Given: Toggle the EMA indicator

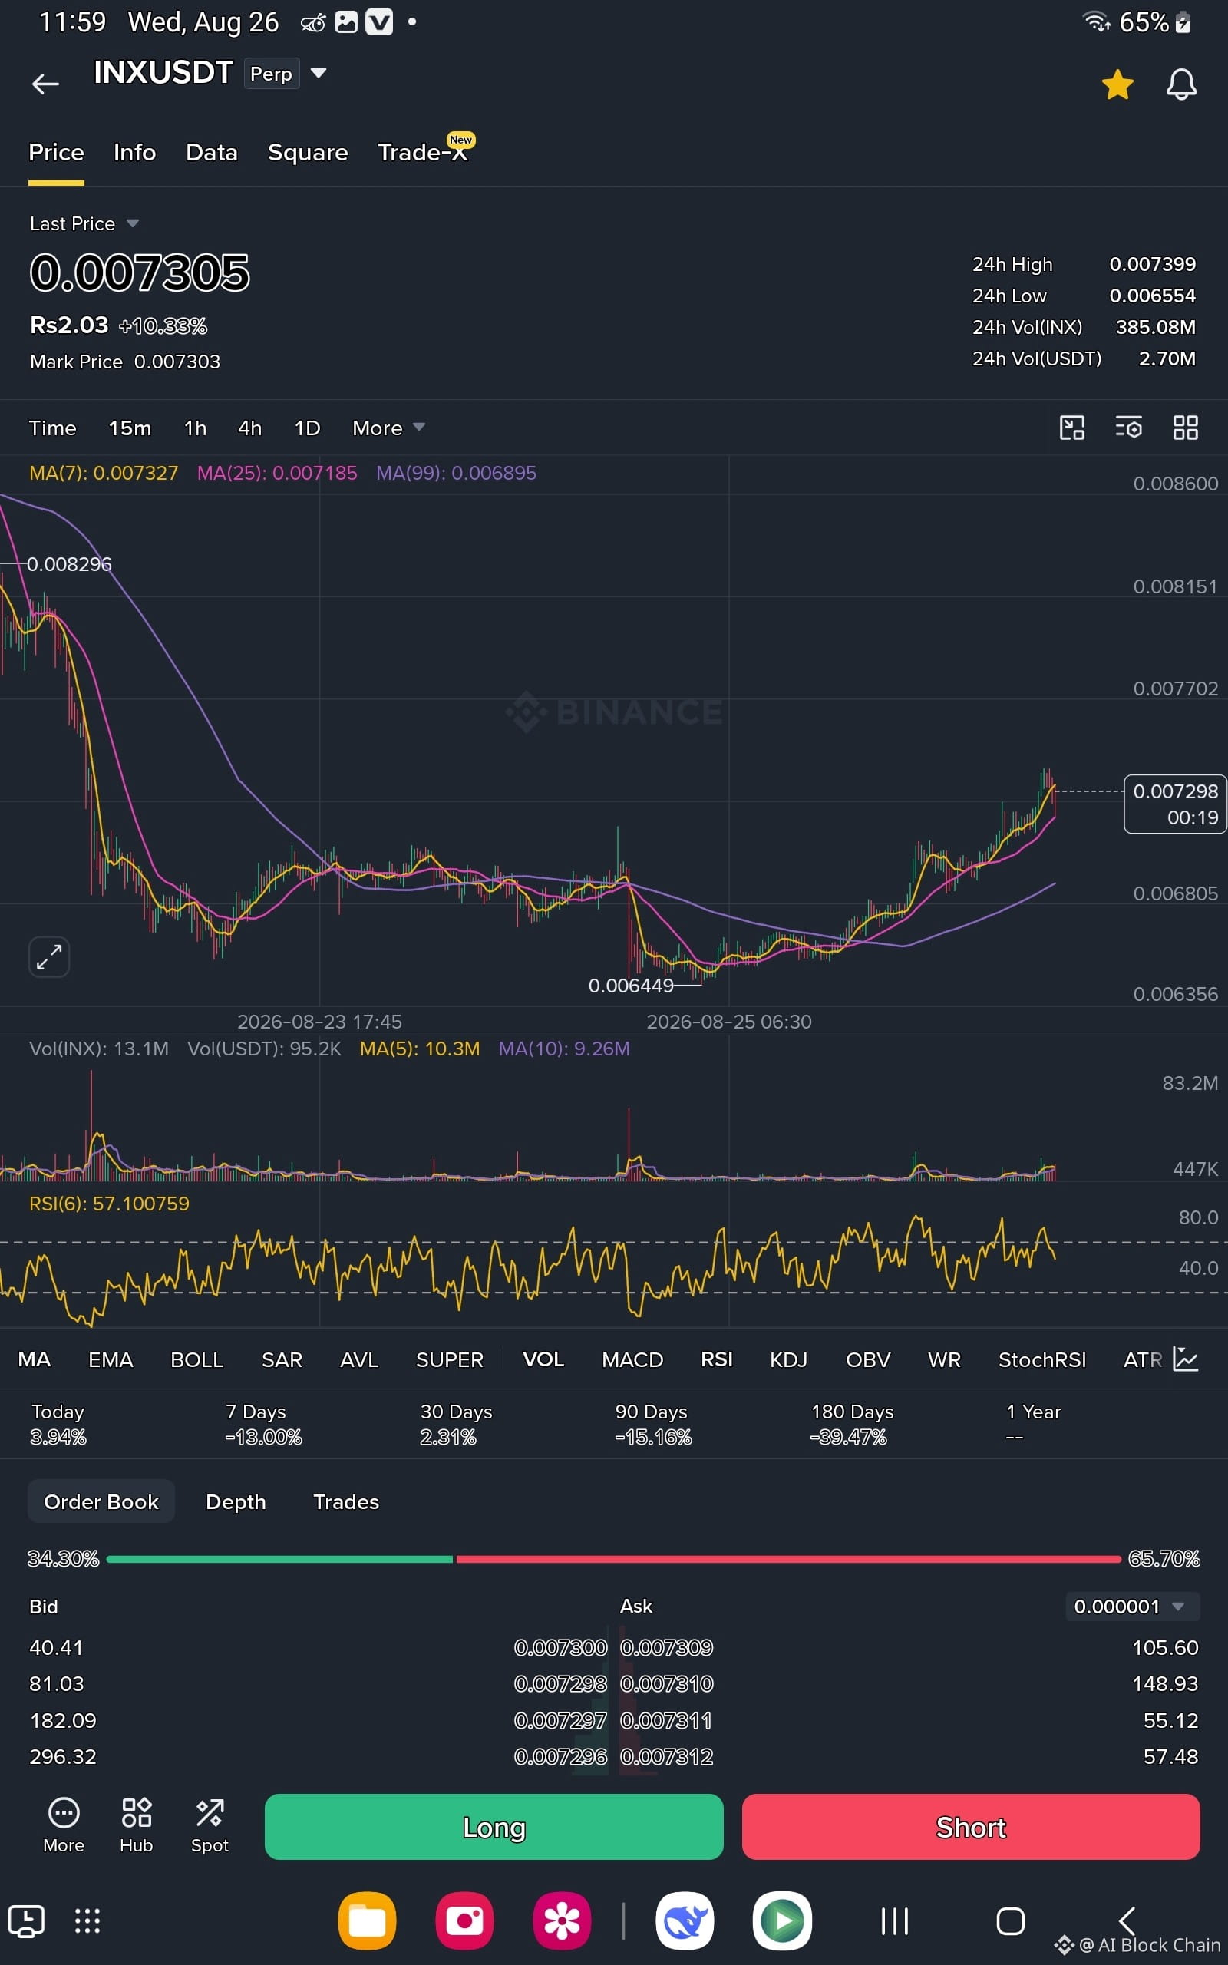Looking at the screenshot, I should [x=111, y=1360].
